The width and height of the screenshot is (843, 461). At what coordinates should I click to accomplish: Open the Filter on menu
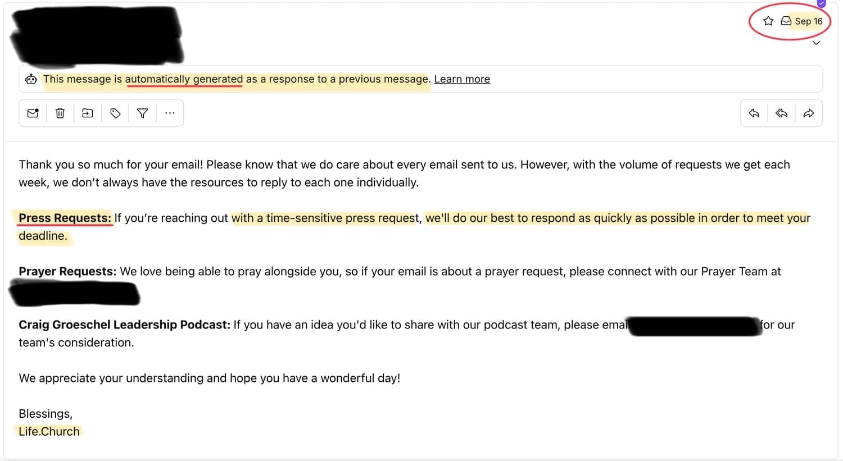[x=143, y=113]
